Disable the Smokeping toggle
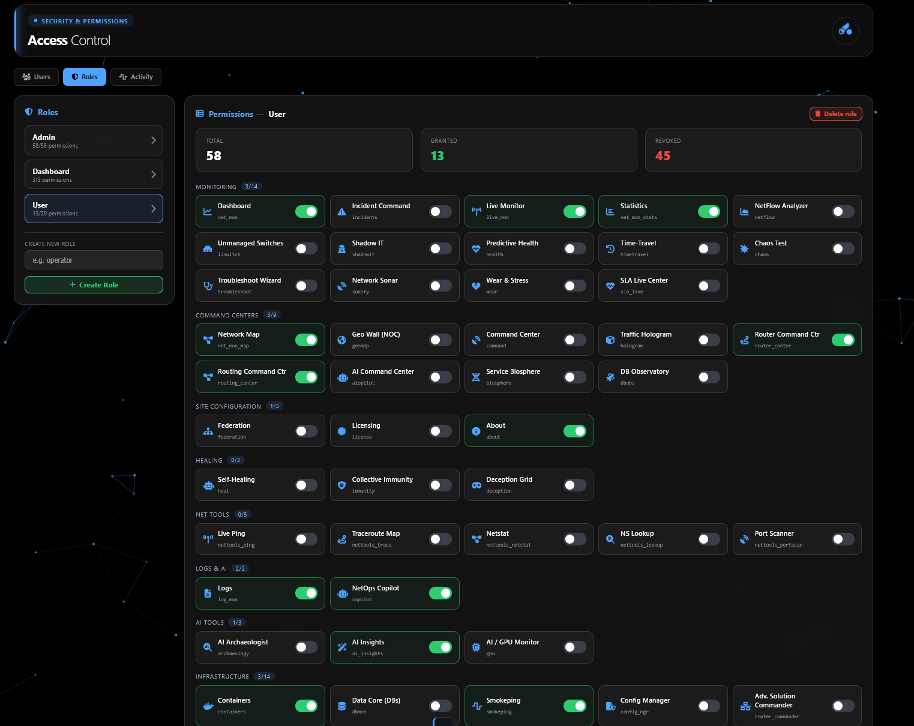Image resolution: width=914 pixels, height=726 pixels. [575, 706]
